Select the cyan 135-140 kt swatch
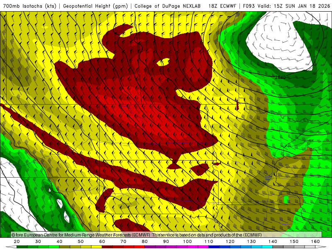 point(267,247)
